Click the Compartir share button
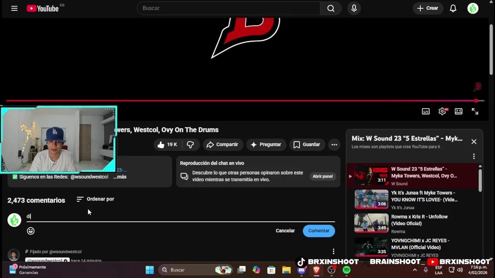The height and width of the screenshot is (278, 495). click(x=222, y=144)
